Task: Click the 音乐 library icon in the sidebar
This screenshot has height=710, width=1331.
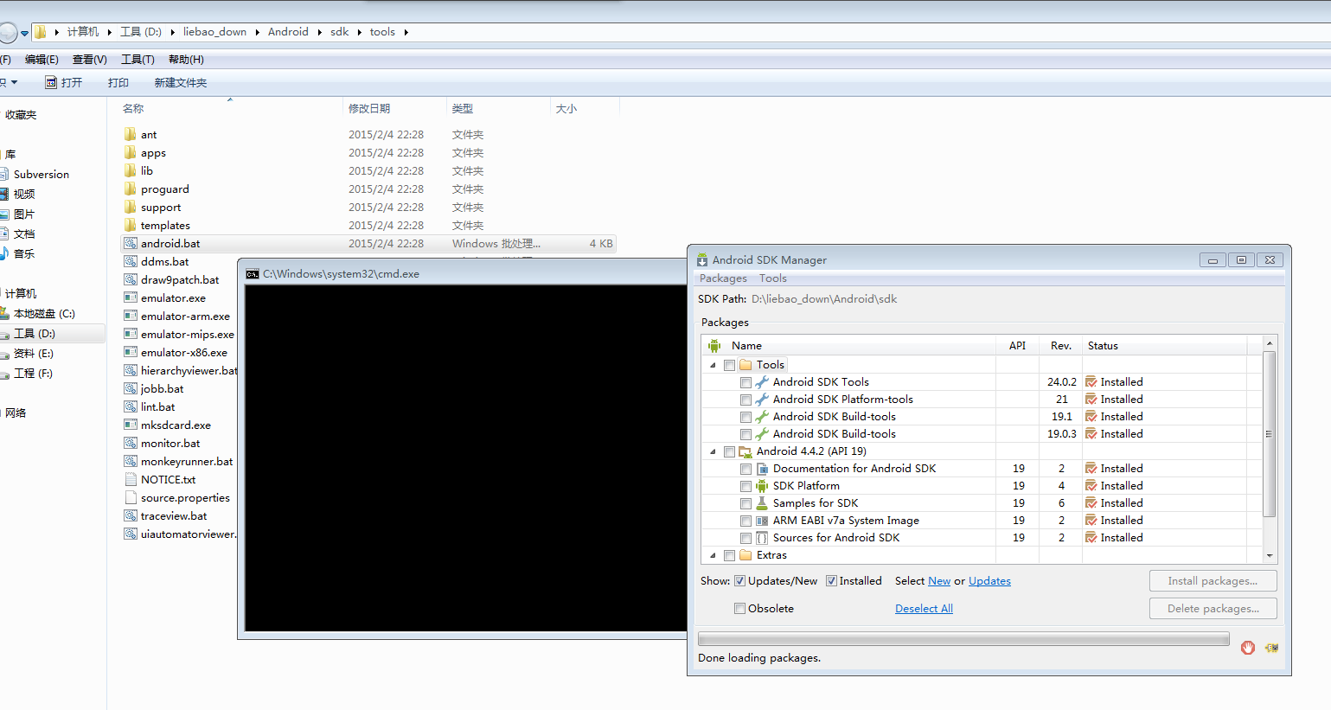Action: [x=4, y=253]
